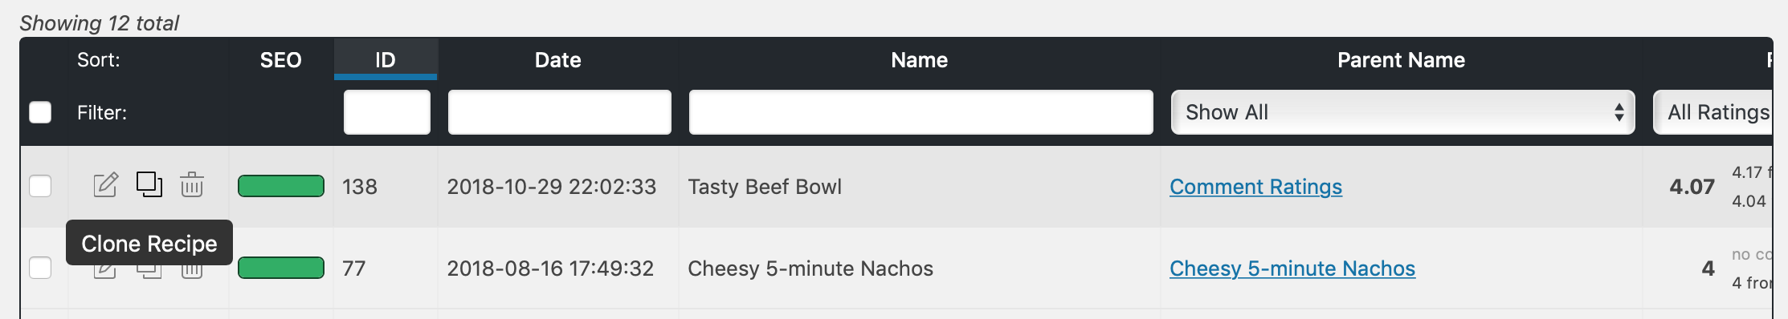Click trash icon for Cheesy 5-minute Nachos
This screenshot has height=319, width=1788.
(191, 272)
